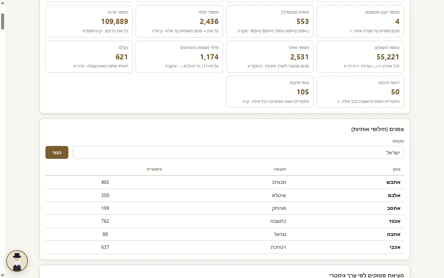This screenshot has width=444, height=278.
Task: Click the אלבם cipher row name
Action: point(394,195)
